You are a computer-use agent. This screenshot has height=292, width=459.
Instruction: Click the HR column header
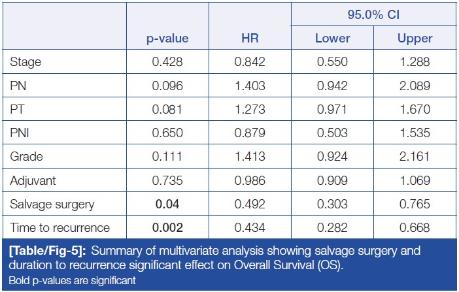coord(250,39)
